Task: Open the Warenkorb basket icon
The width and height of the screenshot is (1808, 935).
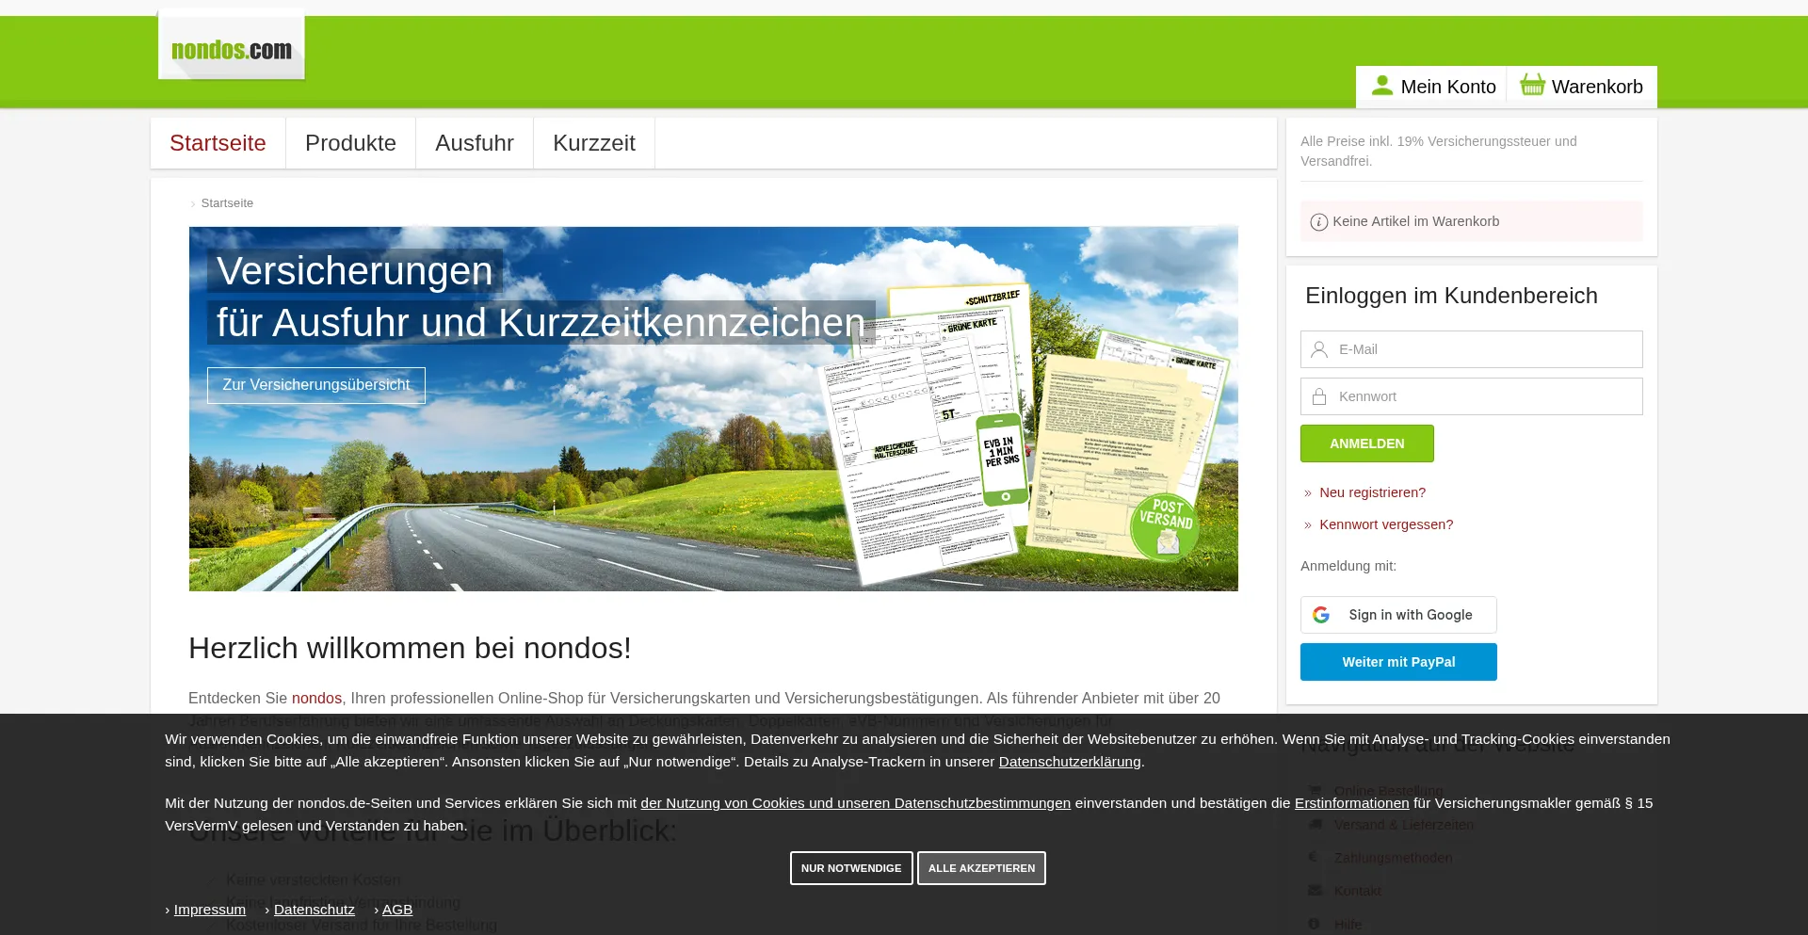Action: click(1532, 86)
